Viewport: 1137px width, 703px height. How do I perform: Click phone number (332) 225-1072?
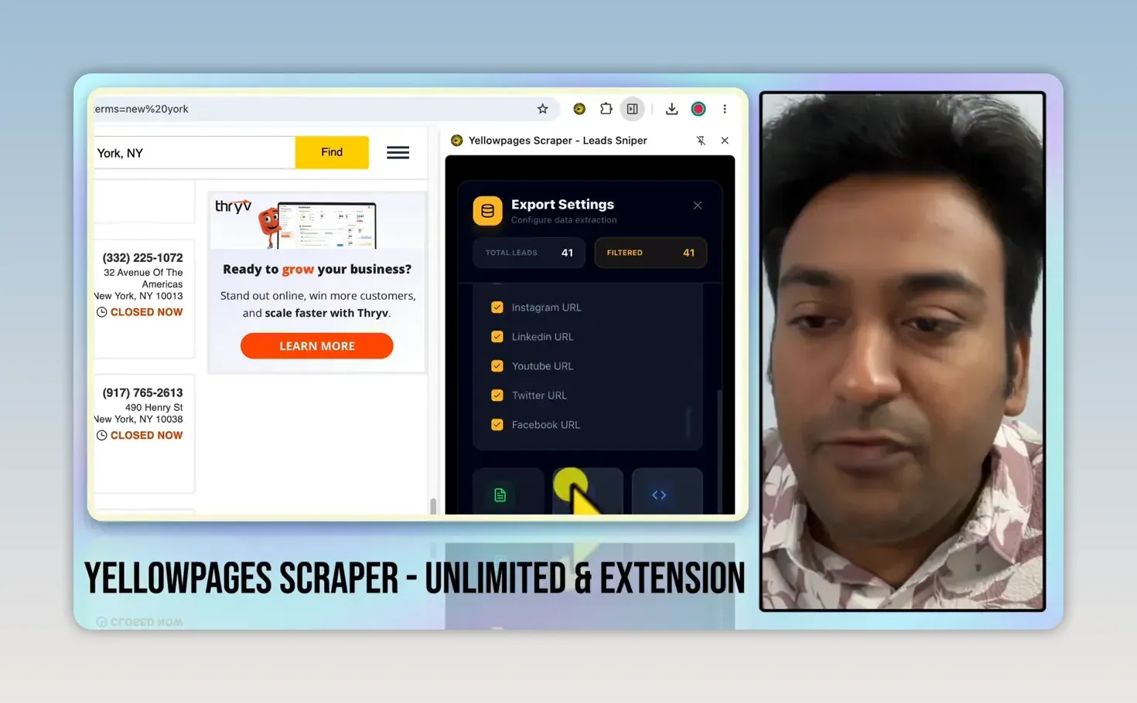point(143,258)
